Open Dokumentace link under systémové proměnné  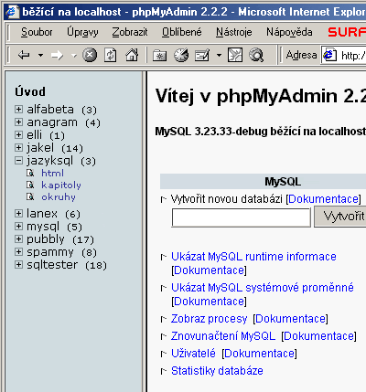[x=210, y=302]
